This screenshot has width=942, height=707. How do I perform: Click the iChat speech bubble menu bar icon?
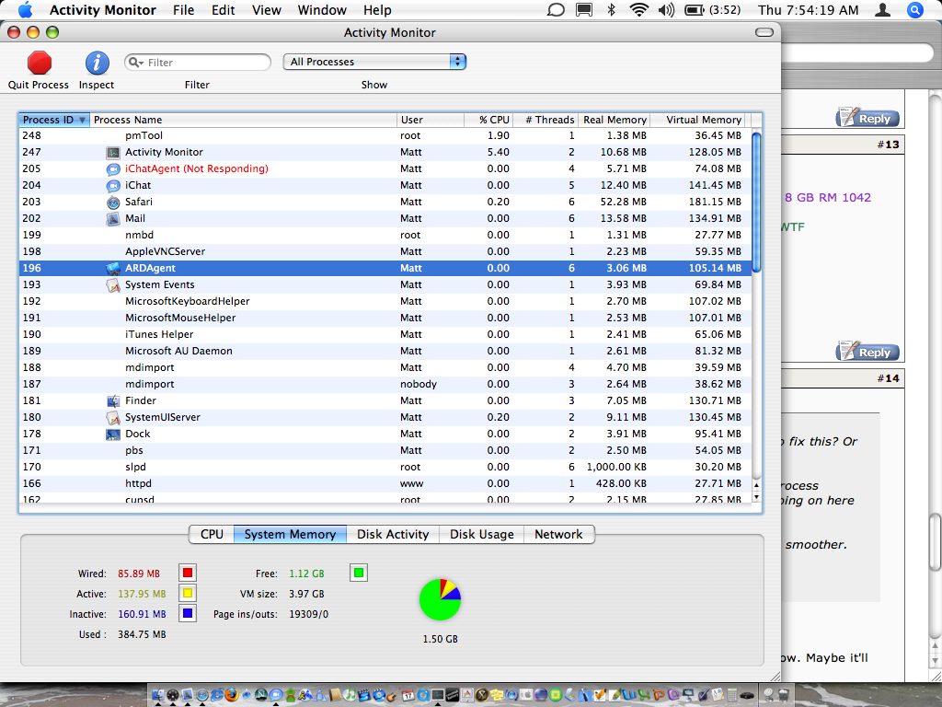pyautogui.click(x=556, y=9)
